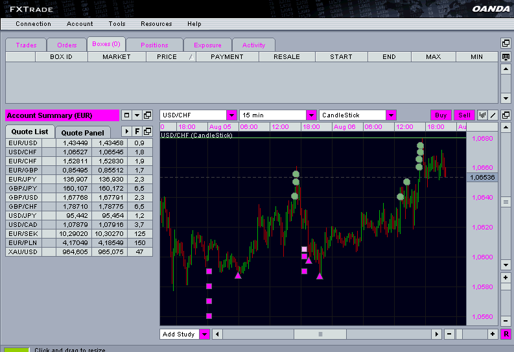This screenshot has width=514, height=352.
Task: Select the GBP/JPY quote row
Action: (79, 189)
